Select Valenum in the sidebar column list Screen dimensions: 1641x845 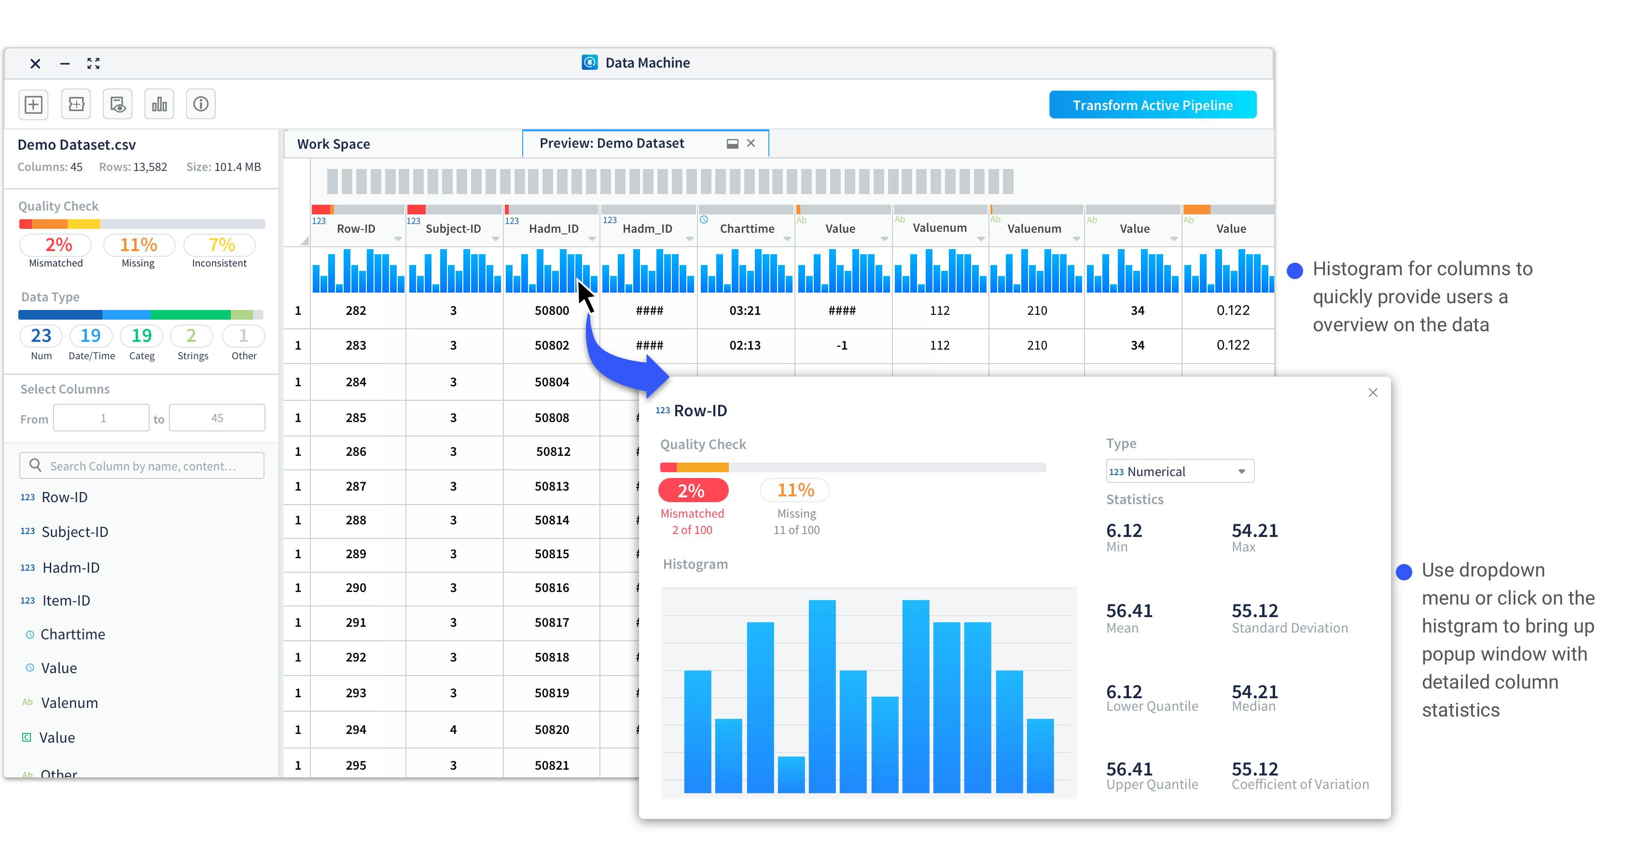69,702
